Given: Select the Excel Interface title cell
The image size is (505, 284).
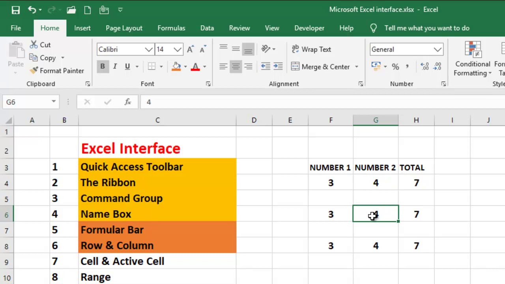Looking at the screenshot, I should click(x=157, y=148).
